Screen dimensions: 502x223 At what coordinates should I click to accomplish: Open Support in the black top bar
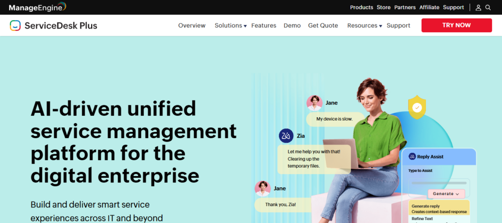(453, 7)
